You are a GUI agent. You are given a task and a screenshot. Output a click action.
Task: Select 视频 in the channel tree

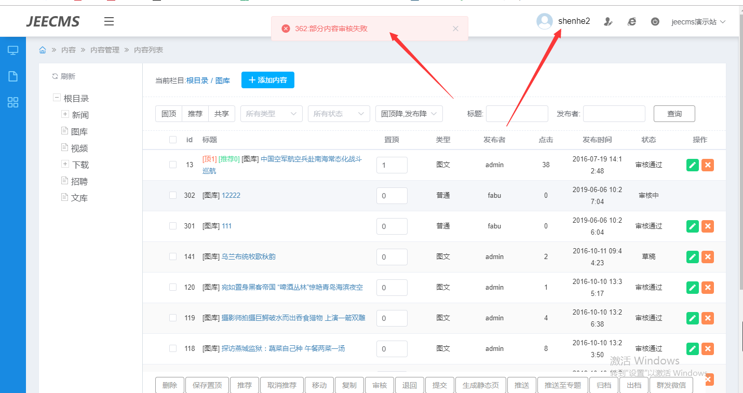click(79, 148)
